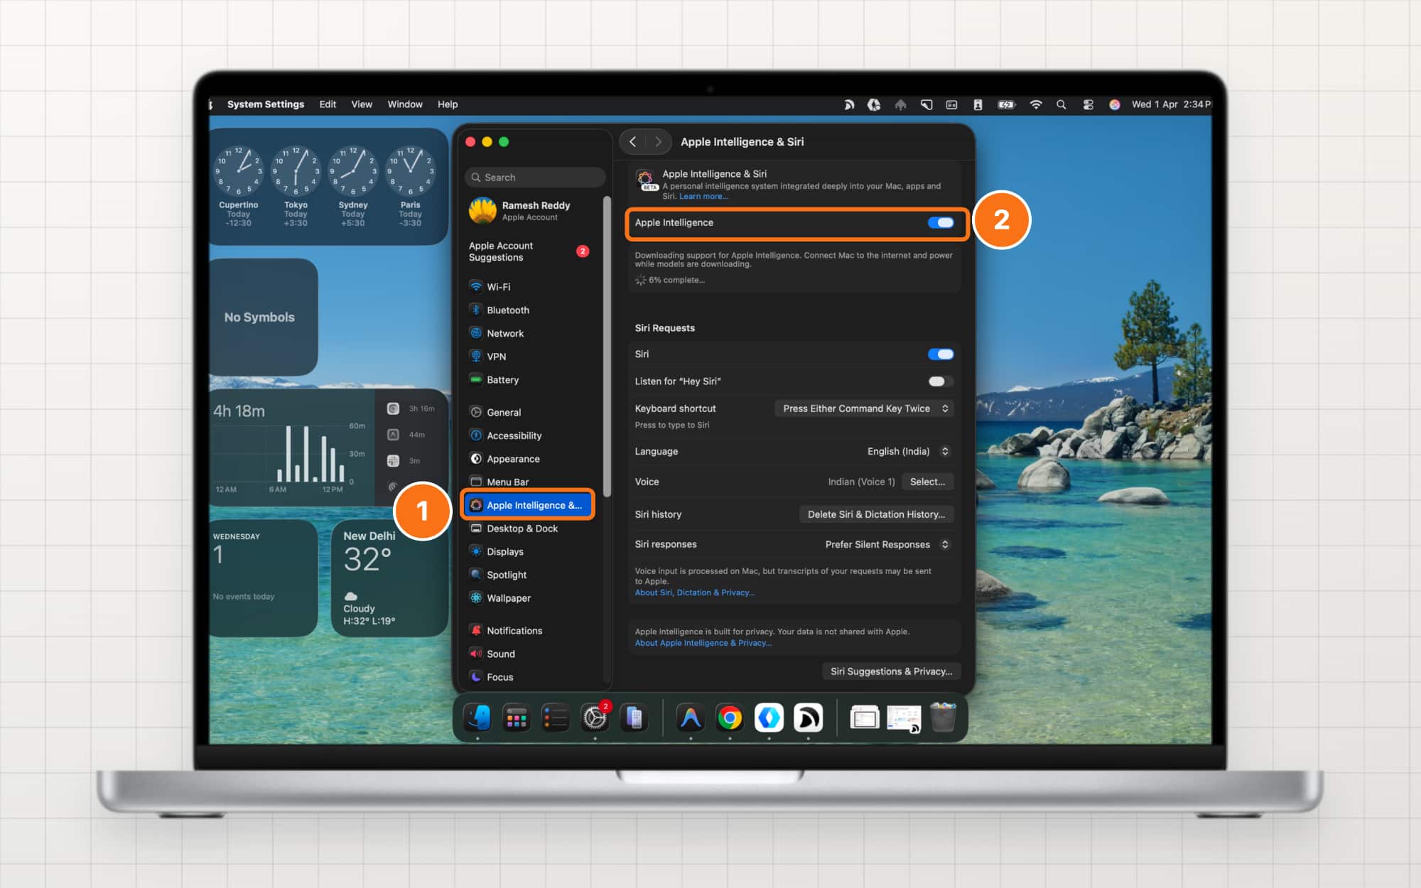The width and height of the screenshot is (1421, 888).
Task: Click battery charging icon in menu bar
Action: [1007, 104]
